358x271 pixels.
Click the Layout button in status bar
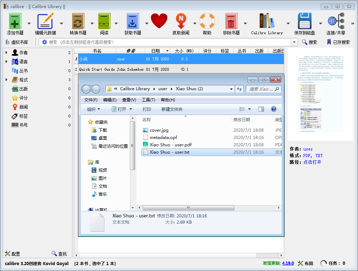coord(305,263)
